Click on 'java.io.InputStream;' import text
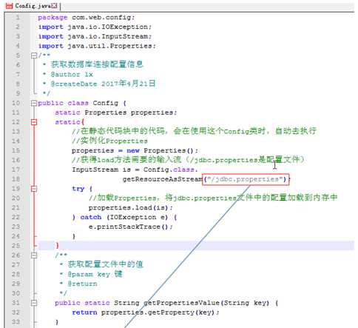This screenshot has height=328, width=358. (x=109, y=36)
